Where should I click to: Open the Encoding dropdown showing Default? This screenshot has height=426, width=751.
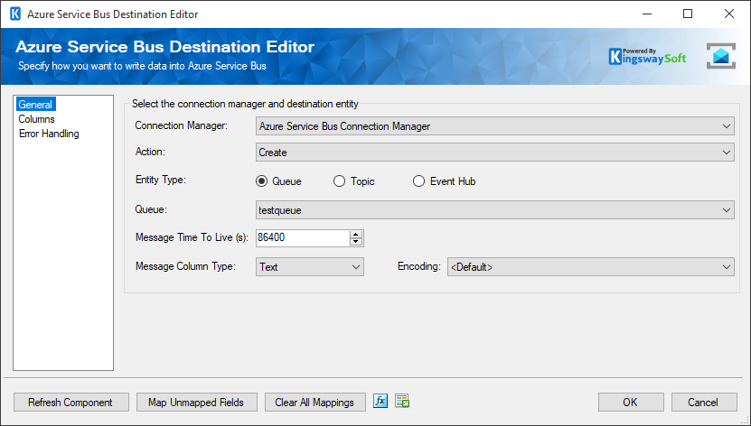[x=590, y=267]
